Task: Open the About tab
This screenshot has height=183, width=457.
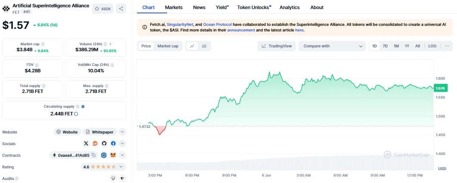Action: click(317, 7)
